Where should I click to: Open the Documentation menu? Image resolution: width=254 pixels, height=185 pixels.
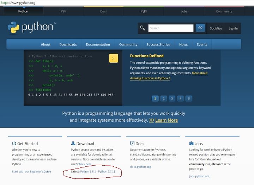click(98, 44)
